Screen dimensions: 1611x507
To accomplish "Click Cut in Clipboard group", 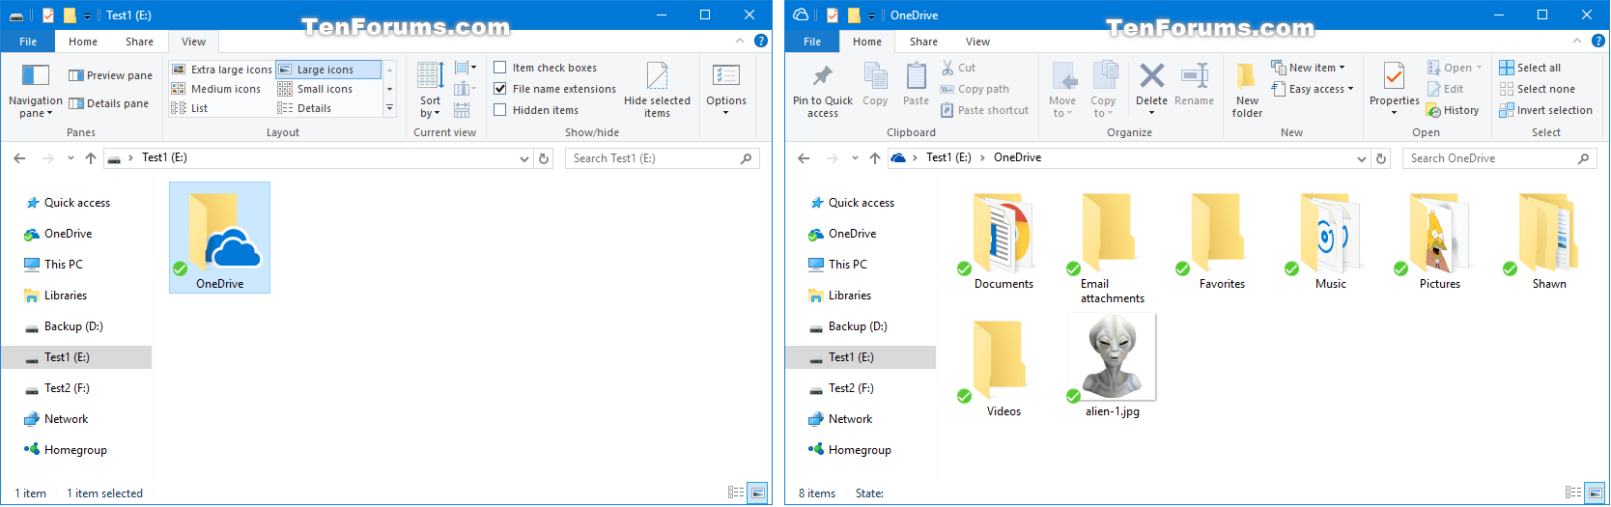I will coord(958,68).
